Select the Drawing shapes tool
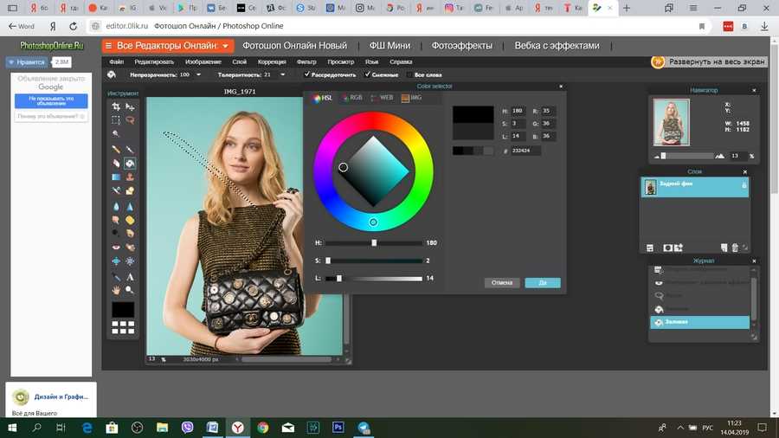Screen dimensions: 779x438 [130, 190]
